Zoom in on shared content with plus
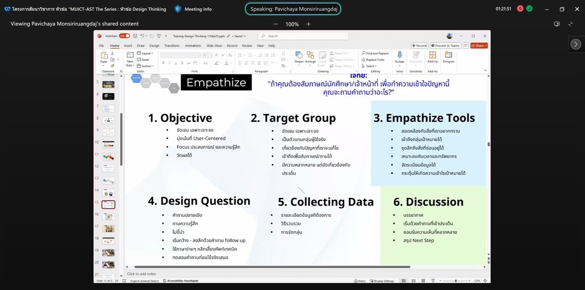 [x=308, y=24]
